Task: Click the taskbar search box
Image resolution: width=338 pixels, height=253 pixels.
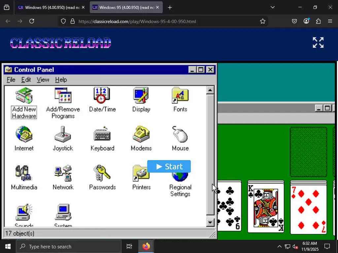Action: (x=69, y=246)
